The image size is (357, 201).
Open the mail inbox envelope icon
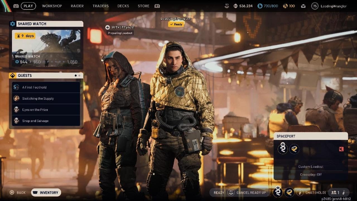point(303,6)
